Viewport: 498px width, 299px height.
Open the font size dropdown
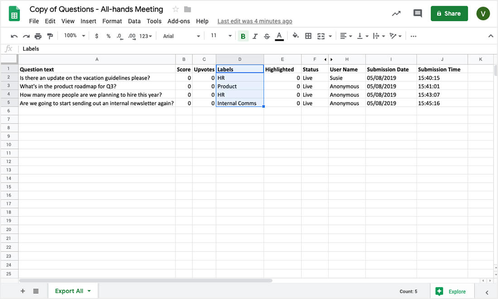click(220, 36)
